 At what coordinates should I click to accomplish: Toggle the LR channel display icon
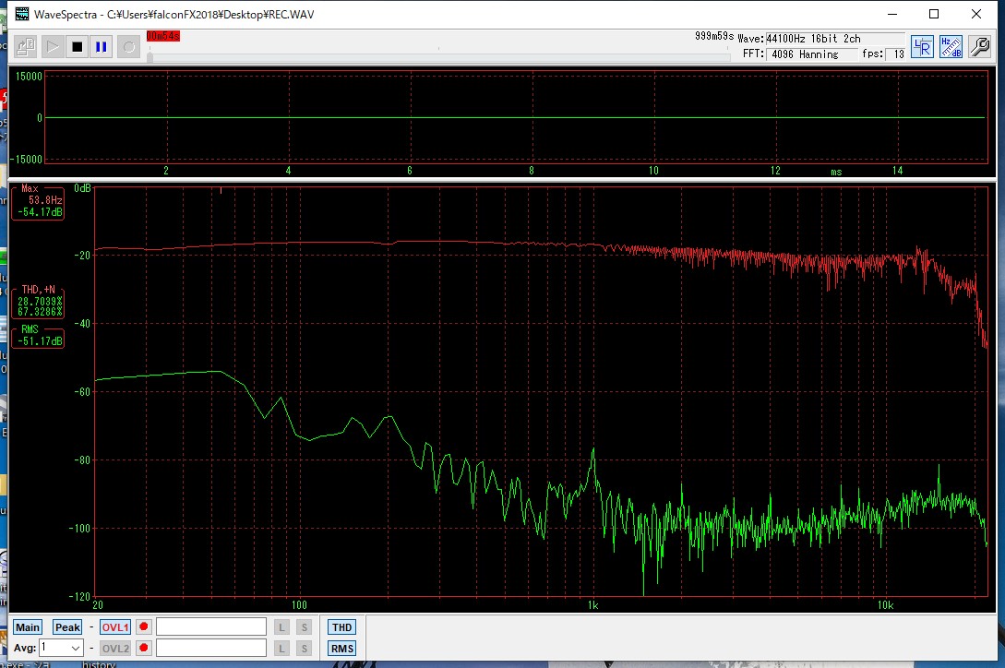921,47
